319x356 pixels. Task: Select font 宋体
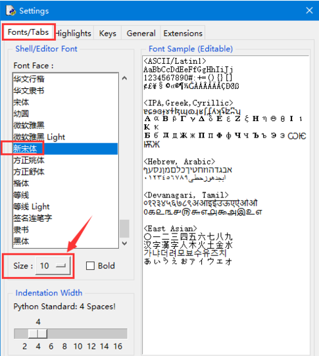65,102
